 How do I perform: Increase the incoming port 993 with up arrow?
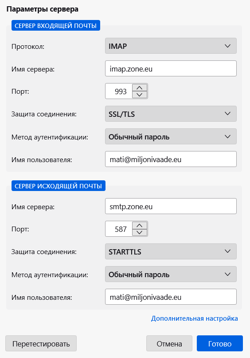coord(140,88)
